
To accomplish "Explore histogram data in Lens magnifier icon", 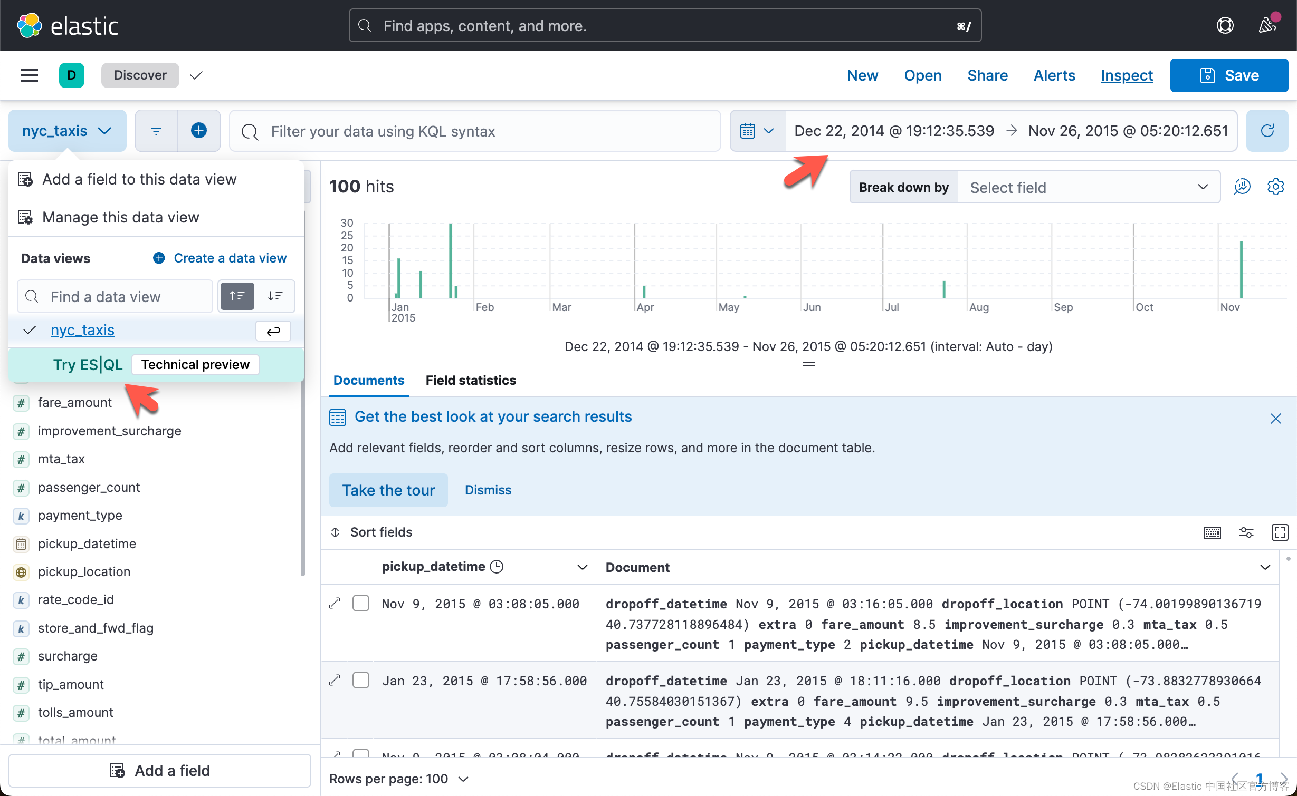I will (1242, 187).
